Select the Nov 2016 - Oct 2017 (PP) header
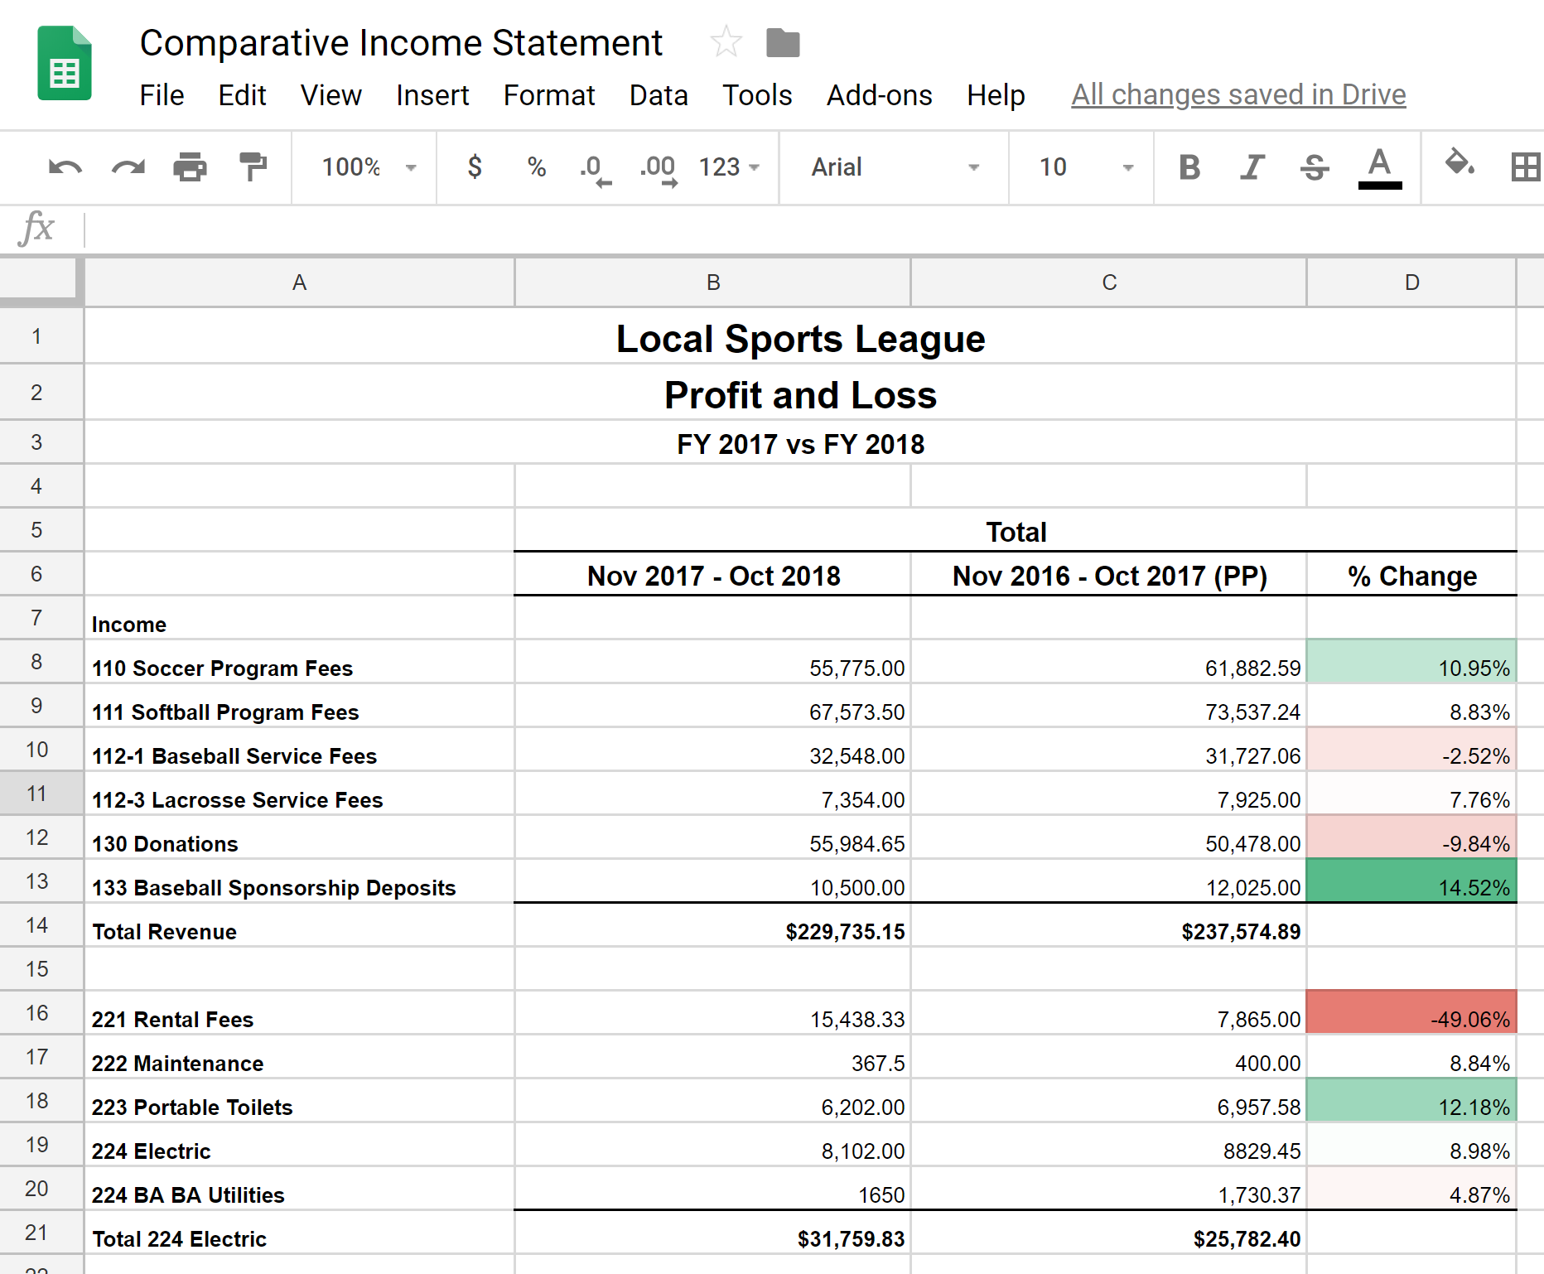This screenshot has width=1544, height=1274. click(1109, 574)
